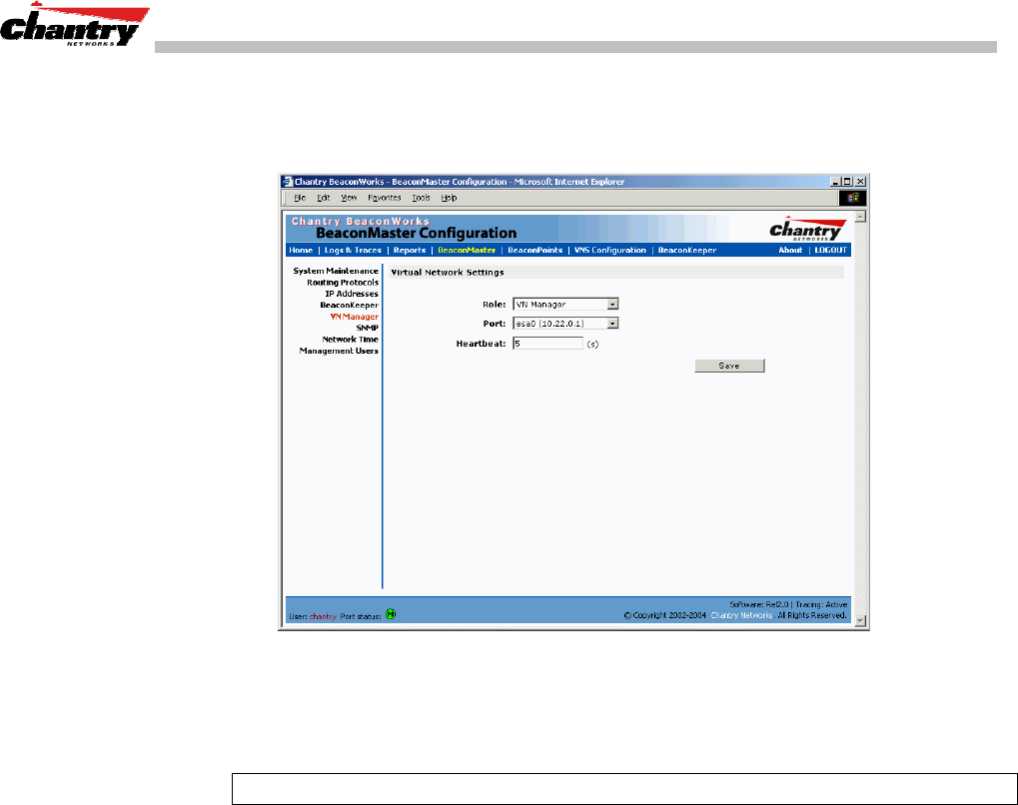
Task: Minimize the Internet Explorer window
Action: click(835, 182)
